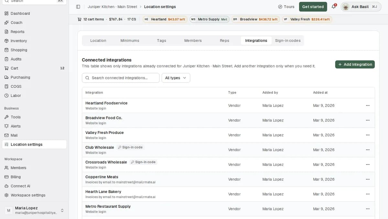Open row menu for Heartland Foodservice
This screenshot has height=219, width=388.
[x=368, y=105]
